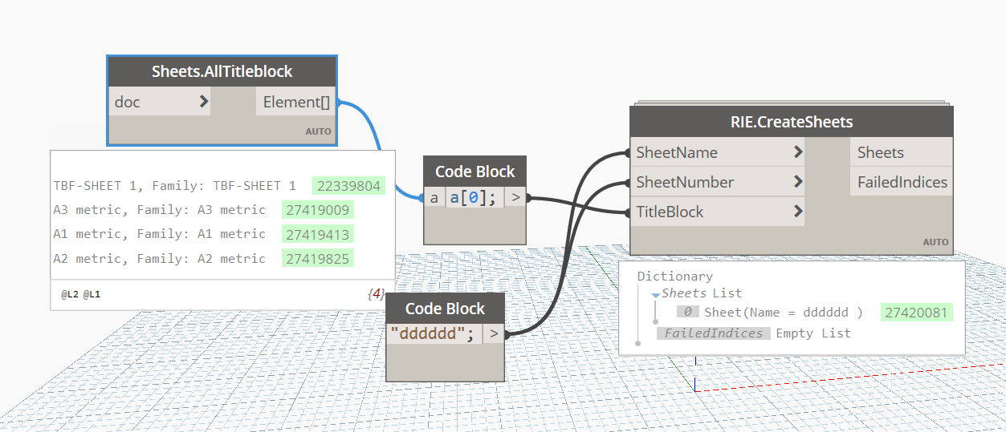The width and height of the screenshot is (1006, 432).
Task: Select the FailedIndices output port
Action: click(x=902, y=182)
